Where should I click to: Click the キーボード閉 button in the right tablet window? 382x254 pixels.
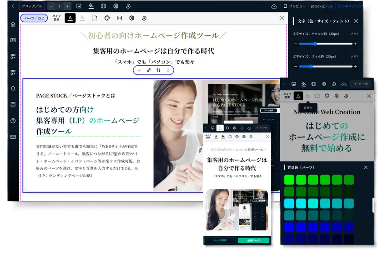point(361,84)
